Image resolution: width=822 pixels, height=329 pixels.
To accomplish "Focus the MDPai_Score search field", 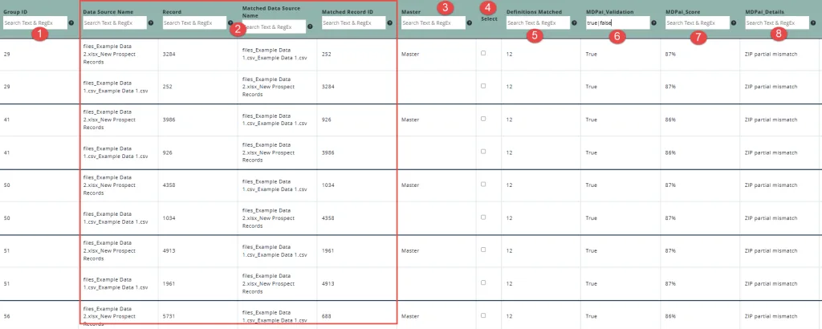I will coord(698,23).
